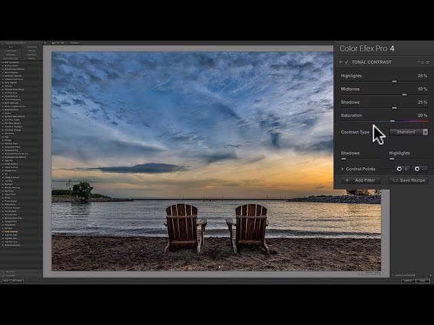This screenshot has height=325, width=434.
Task: Toggle favorite star for Bleach Bypass filter
Action: click(3, 72)
